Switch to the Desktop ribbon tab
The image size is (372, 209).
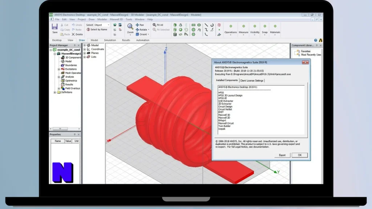[57, 40]
